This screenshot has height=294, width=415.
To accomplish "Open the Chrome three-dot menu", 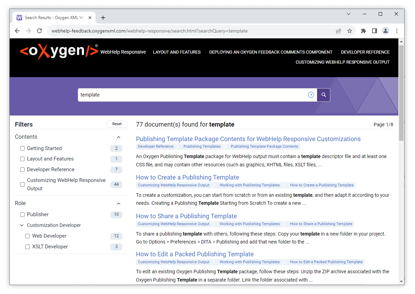I will [397, 31].
